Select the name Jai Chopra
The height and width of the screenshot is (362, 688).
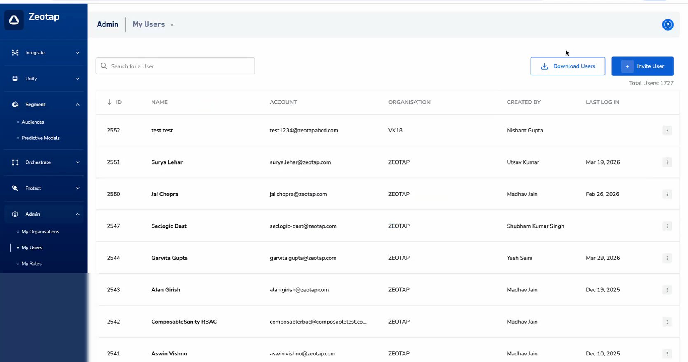tap(165, 194)
